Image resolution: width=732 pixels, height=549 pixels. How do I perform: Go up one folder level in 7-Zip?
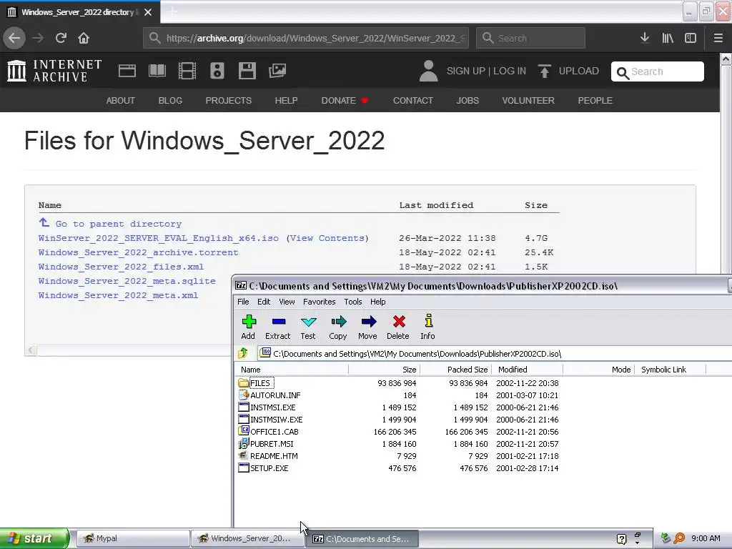243,353
